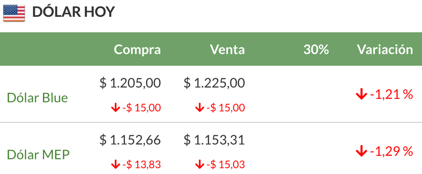The height and width of the screenshot is (174, 422).
Task: Select the Compra column header
Action: pyautogui.click(x=137, y=50)
